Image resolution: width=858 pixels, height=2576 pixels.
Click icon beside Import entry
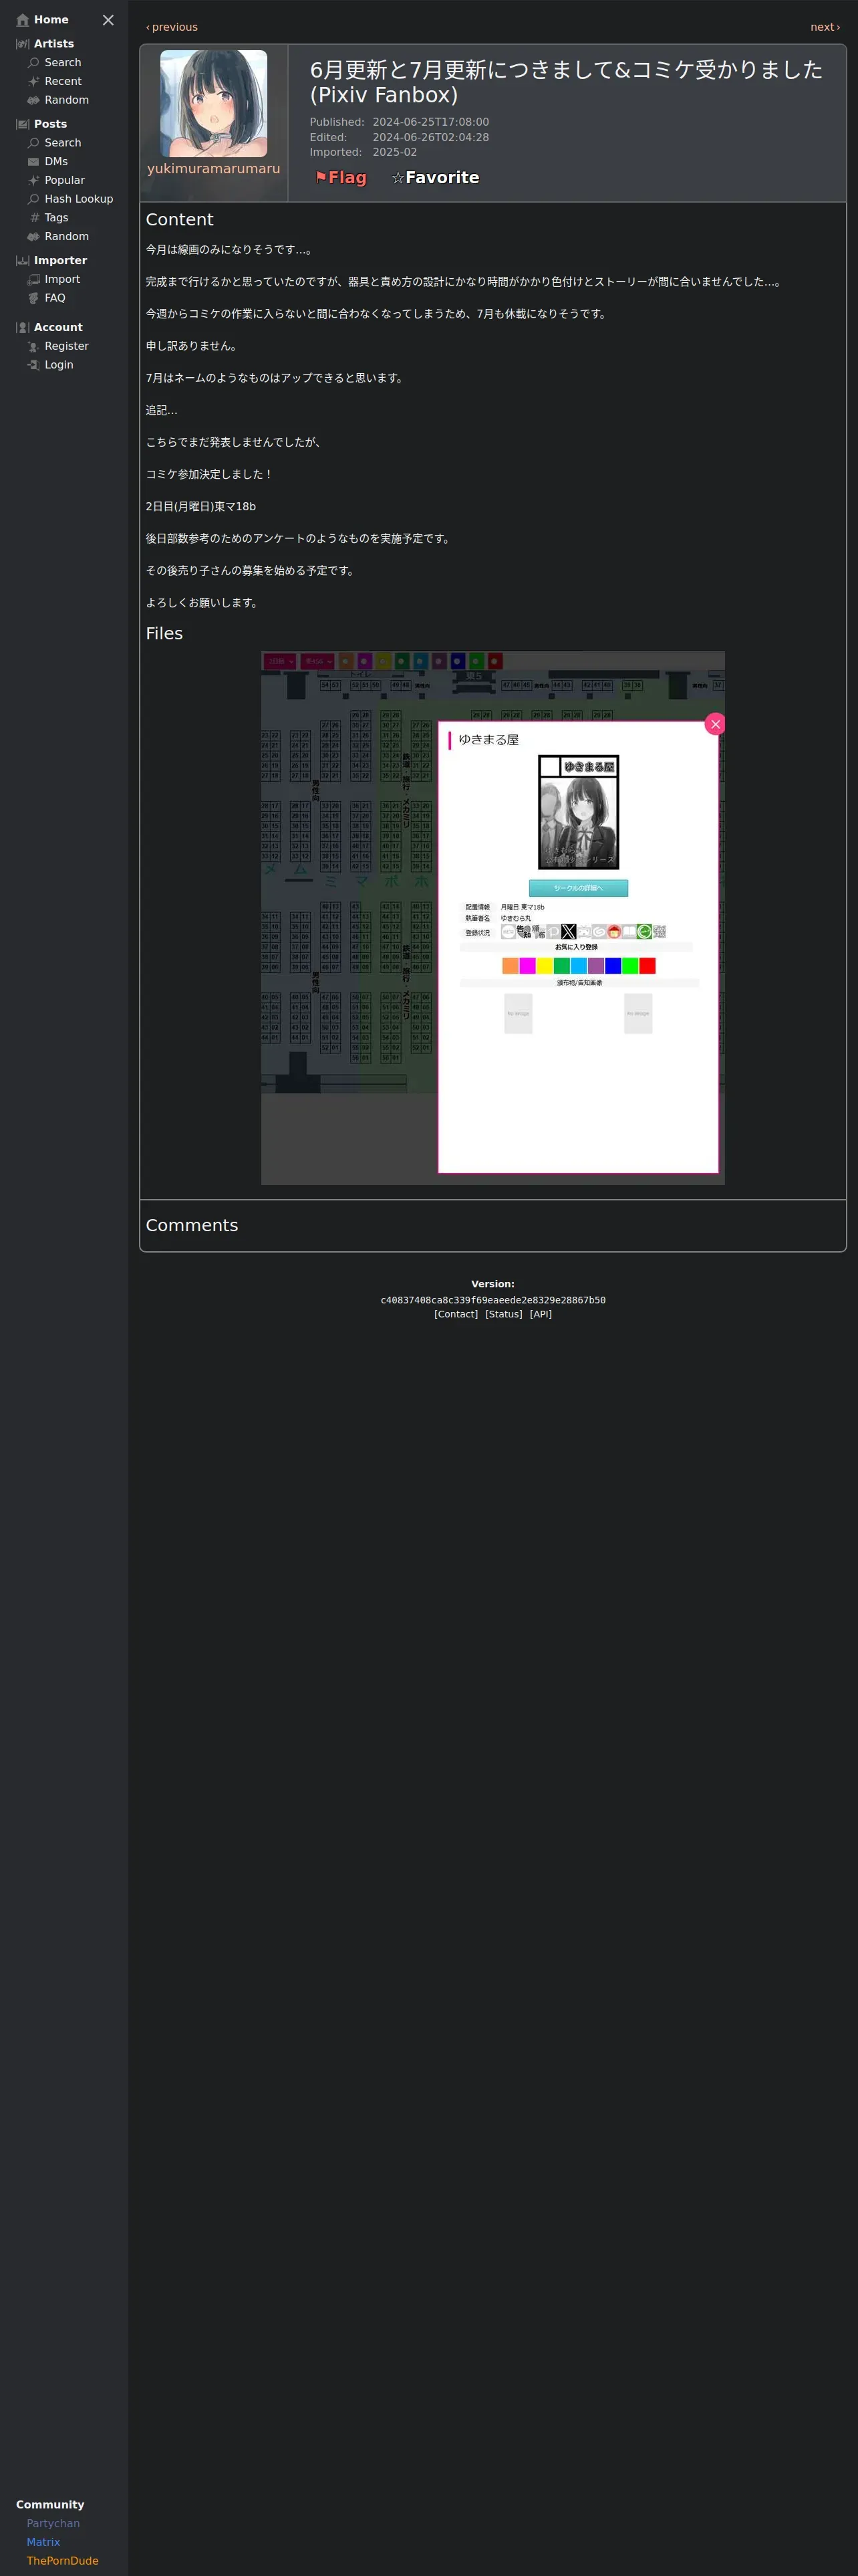[x=33, y=279]
